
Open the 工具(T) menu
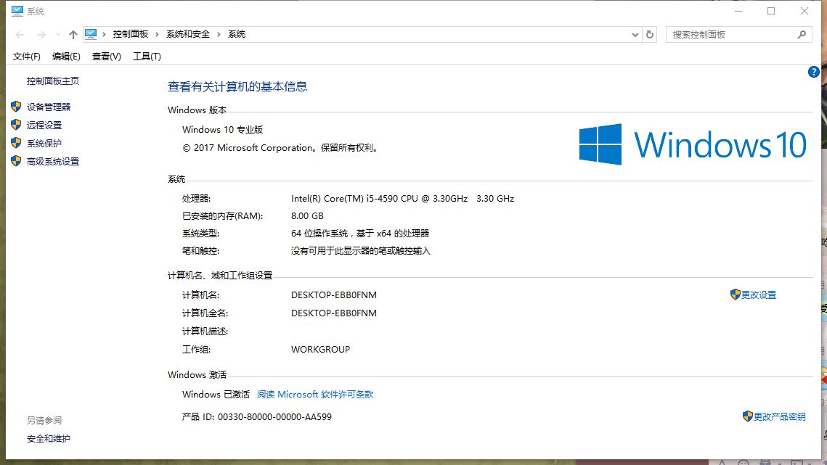coord(147,57)
